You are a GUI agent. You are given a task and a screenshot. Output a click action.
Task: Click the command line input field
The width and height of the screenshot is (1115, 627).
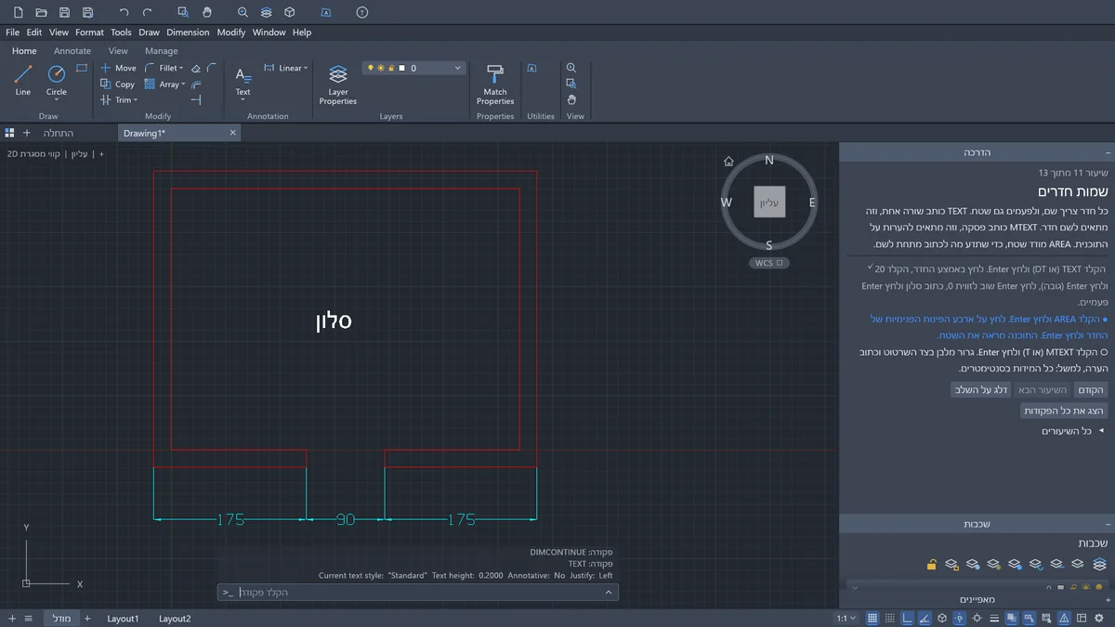[x=418, y=592]
